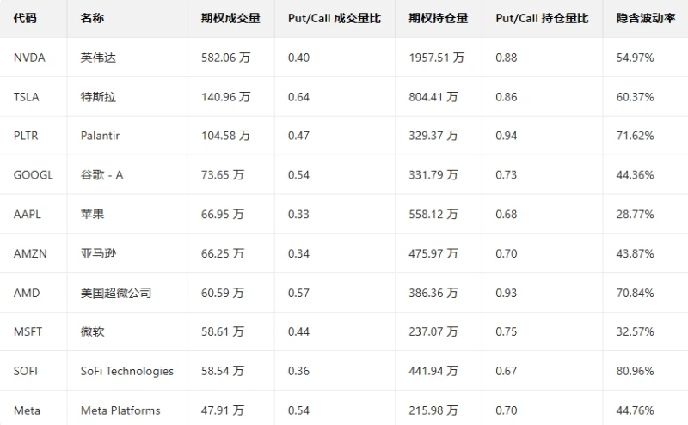Viewport: 688px width, 425px height.
Task: Select the 亚马逊 stock name
Action: (x=98, y=253)
